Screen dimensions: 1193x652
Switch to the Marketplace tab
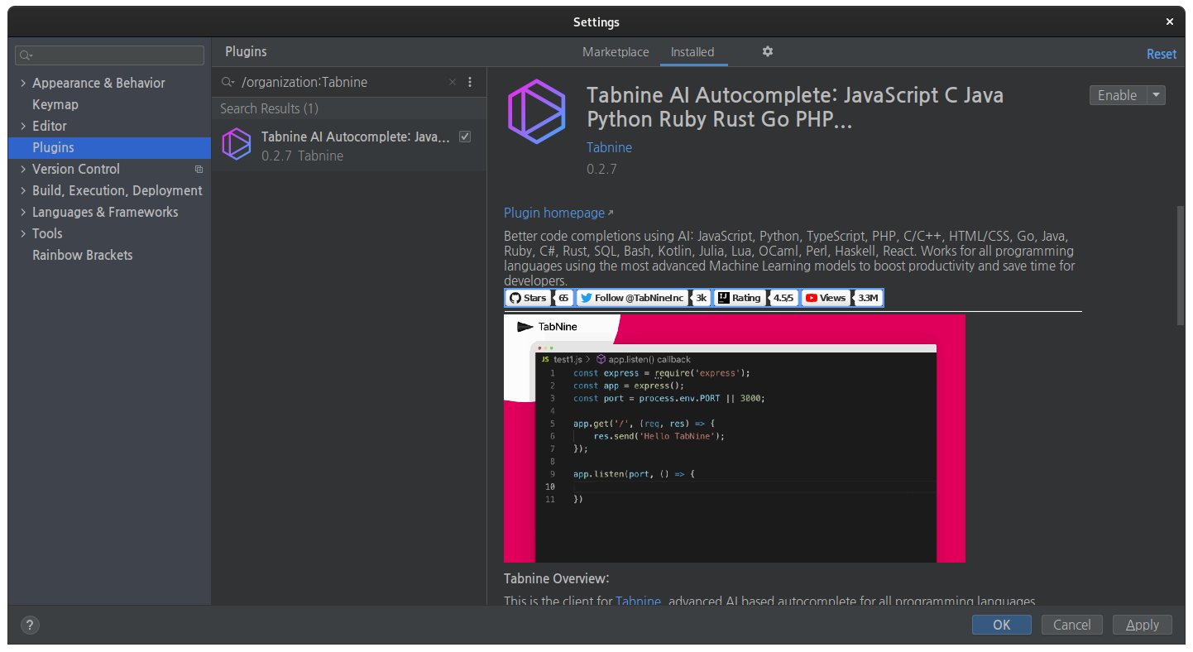coord(616,51)
